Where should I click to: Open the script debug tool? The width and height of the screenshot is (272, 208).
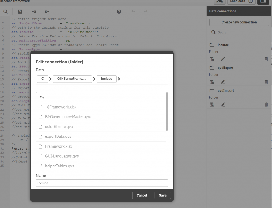coord(219,1)
